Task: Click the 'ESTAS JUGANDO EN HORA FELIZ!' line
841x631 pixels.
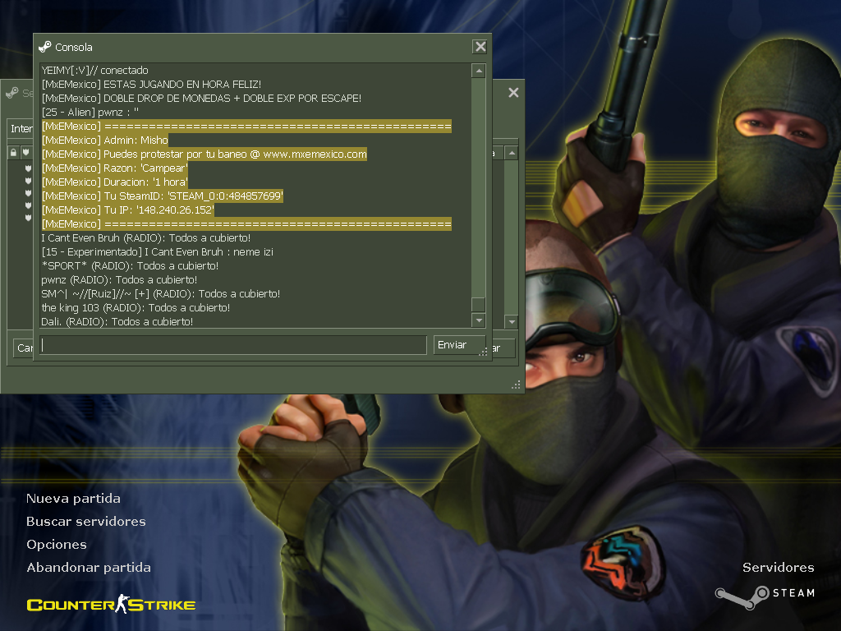Action: pos(151,85)
